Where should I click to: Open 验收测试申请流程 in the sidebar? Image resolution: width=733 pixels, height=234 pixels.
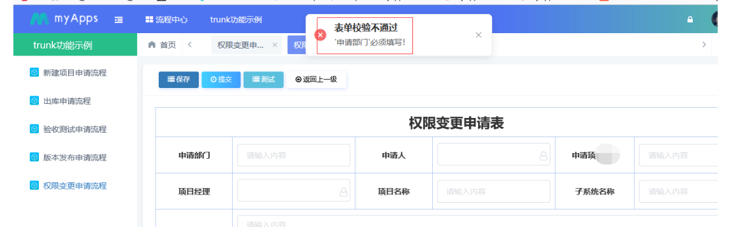[75, 129]
